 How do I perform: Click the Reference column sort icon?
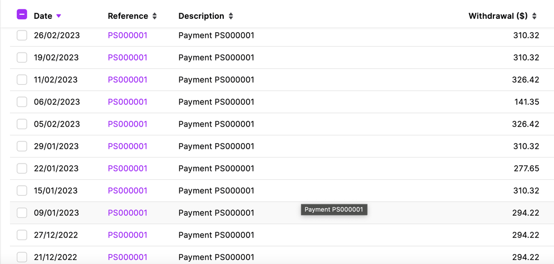click(x=155, y=16)
